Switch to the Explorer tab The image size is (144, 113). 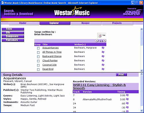pyautogui.click(x=55, y=23)
